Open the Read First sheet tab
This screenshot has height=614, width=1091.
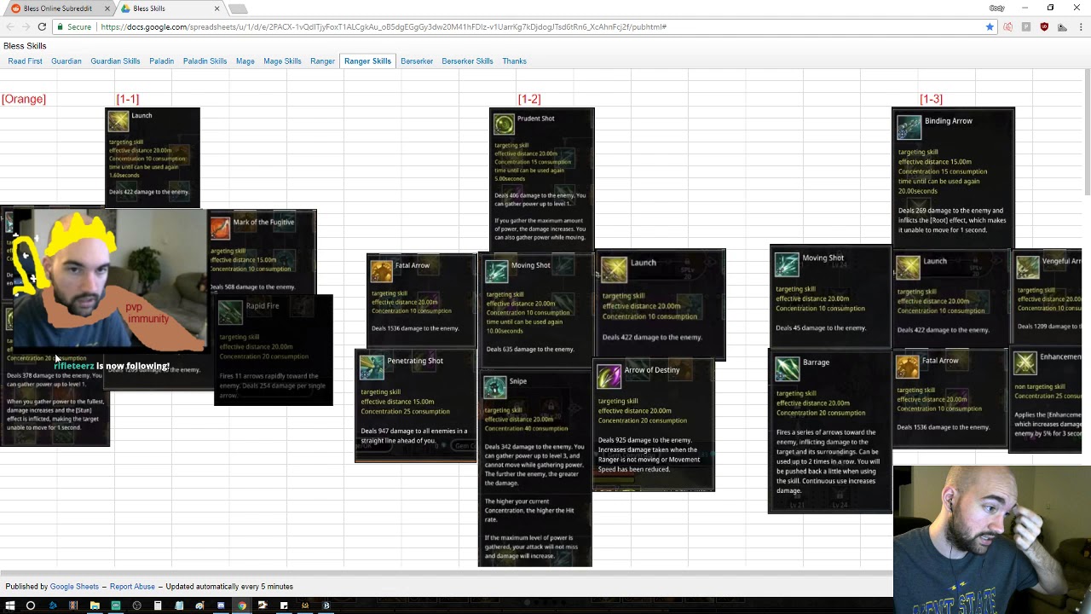[25, 61]
